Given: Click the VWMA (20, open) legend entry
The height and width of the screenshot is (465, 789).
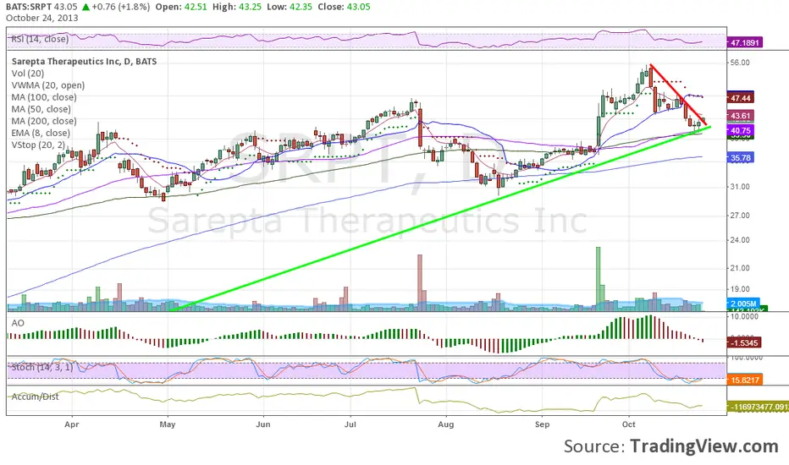Looking at the screenshot, I should (x=47, y=85).
